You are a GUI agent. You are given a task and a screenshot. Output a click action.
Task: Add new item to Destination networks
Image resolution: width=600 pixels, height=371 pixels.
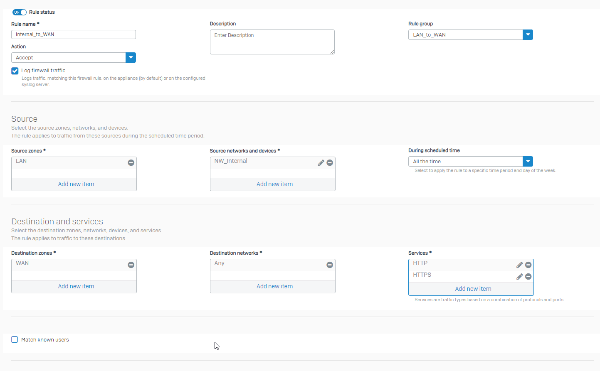pyautogui.click(x=274, y=286)
